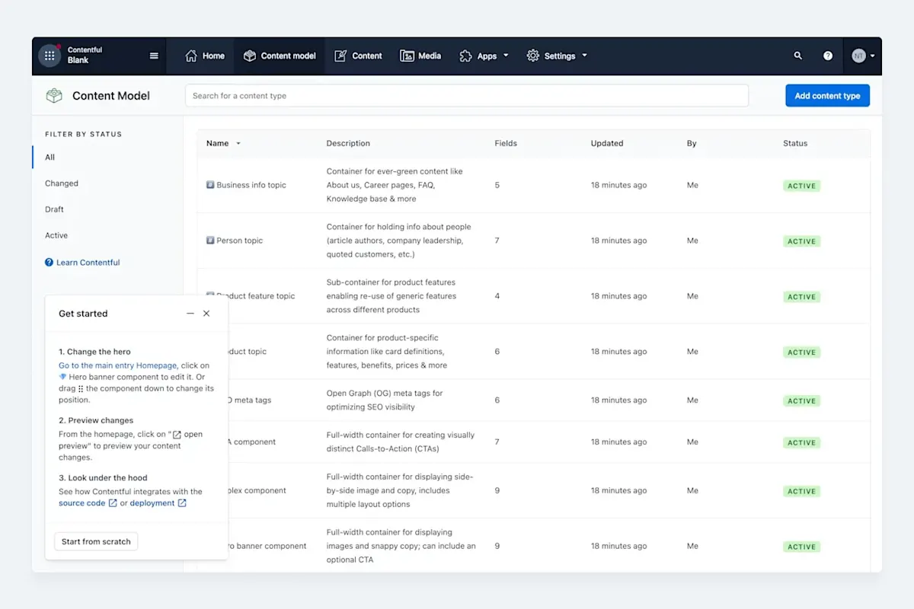Open the Person topic content type
914x609 pixels.
tap(239, 241)
